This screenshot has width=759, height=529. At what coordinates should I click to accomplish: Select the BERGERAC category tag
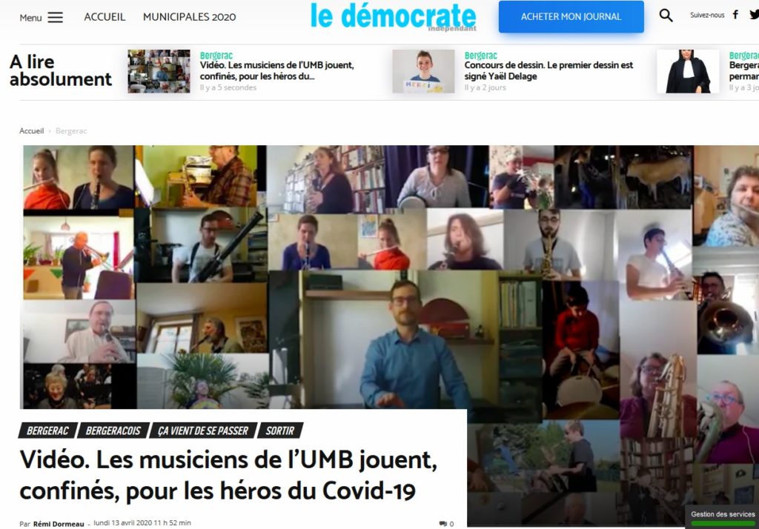coord(47,430)
